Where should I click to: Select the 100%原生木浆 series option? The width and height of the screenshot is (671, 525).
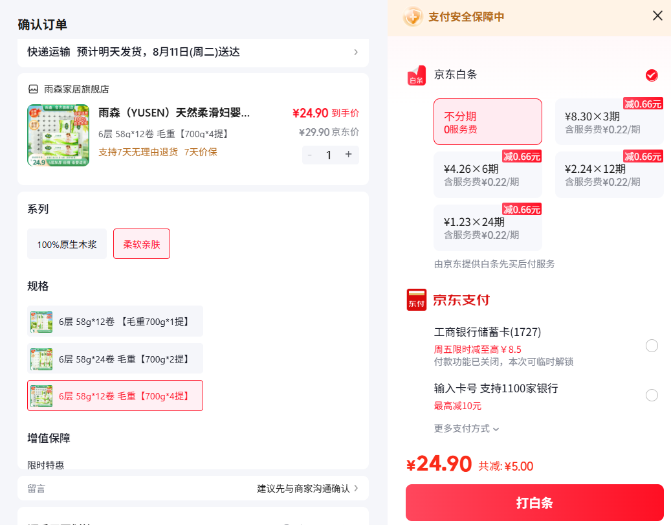[67, 244]
